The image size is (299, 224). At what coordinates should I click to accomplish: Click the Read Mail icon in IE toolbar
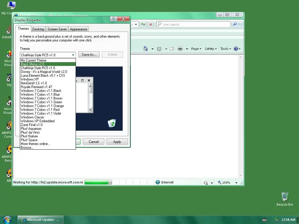172,49
